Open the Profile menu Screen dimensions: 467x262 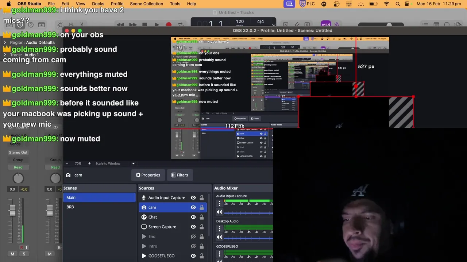click(117, 4)
